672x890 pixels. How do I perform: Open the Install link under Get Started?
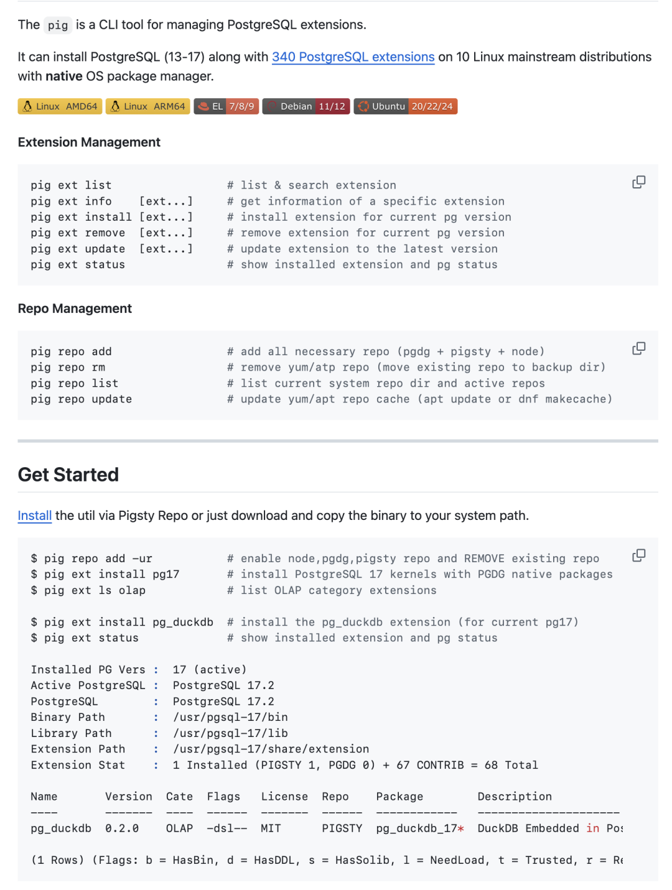pos(35,516)
